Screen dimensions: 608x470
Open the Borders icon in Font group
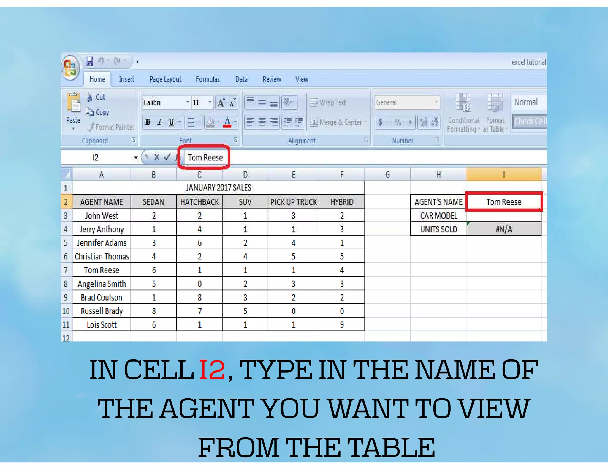point(191,122)
